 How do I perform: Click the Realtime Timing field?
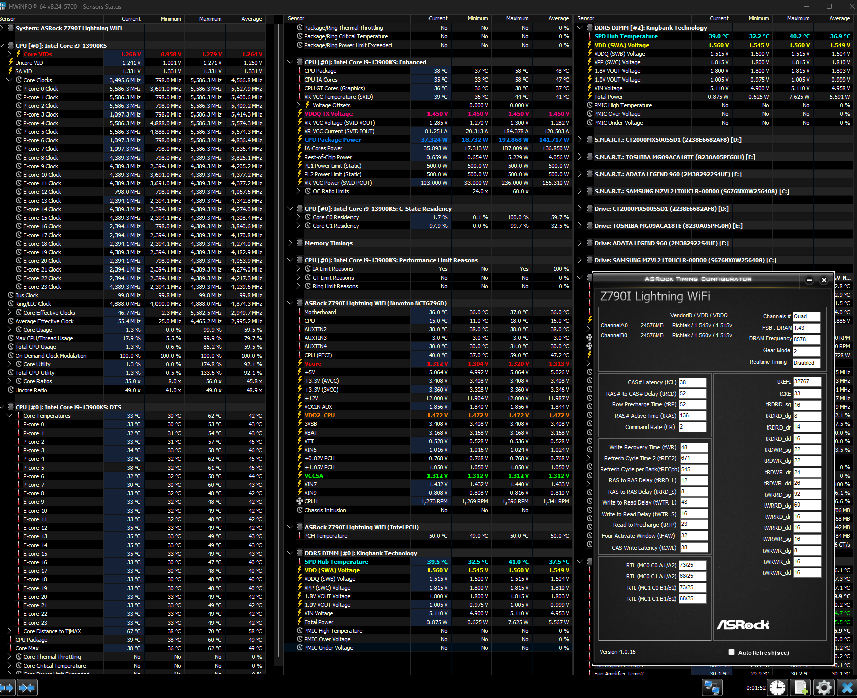[806, 363]
